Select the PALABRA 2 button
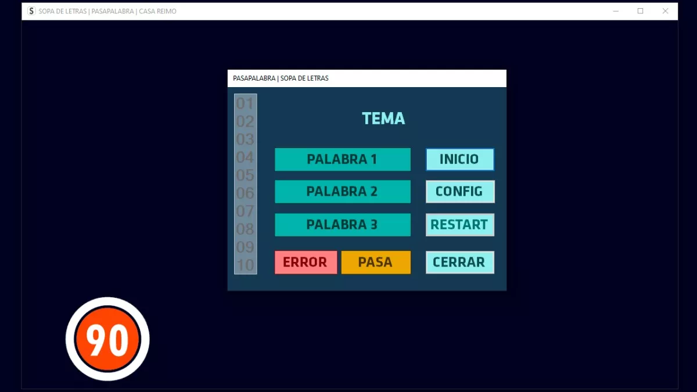 pos(342,192)
